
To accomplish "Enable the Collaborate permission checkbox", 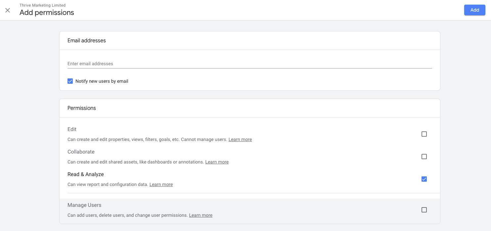I will [424, 157].
